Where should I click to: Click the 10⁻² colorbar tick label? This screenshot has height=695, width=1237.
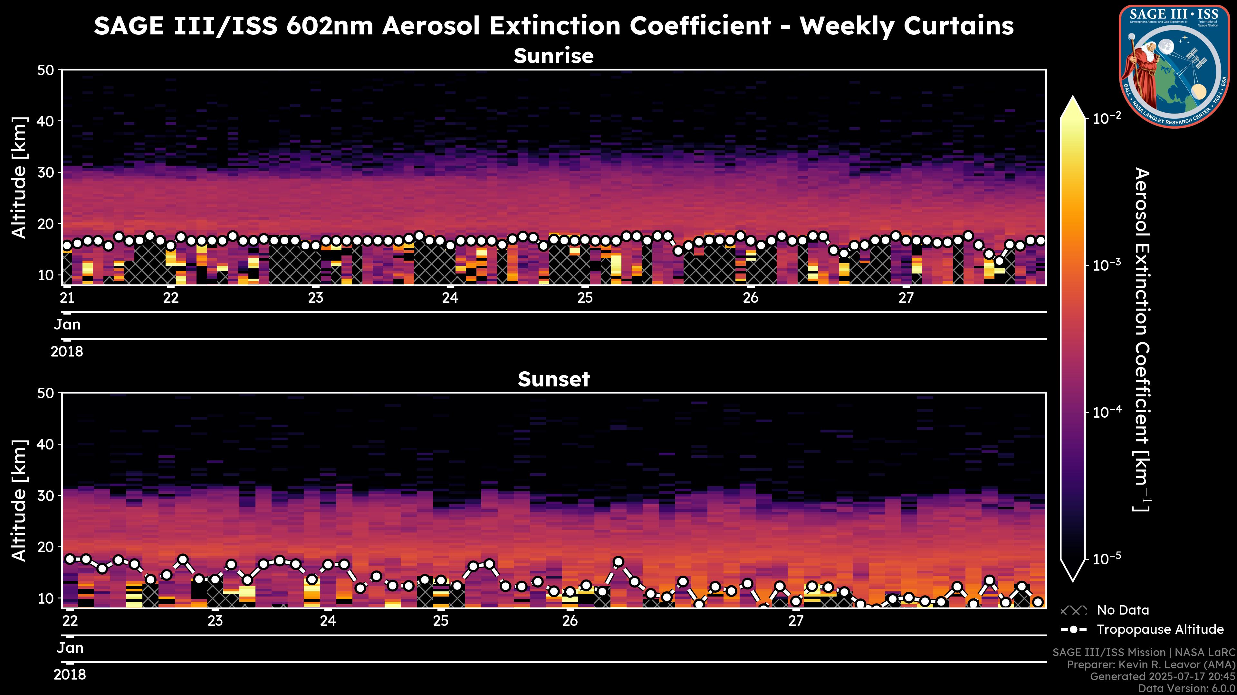pyautogui.click(x=1108, y=118)
